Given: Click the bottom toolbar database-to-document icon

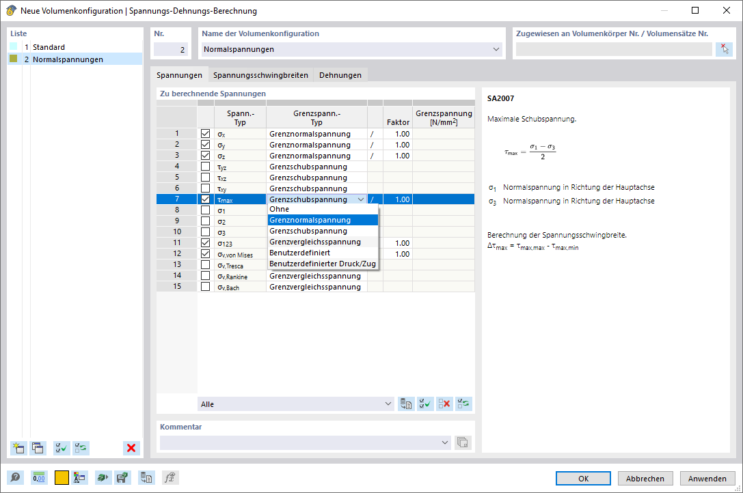Looking at the screenshot, I should [x=146, y=478].
